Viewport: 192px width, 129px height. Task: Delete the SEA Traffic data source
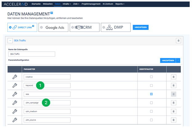(178, 40)
